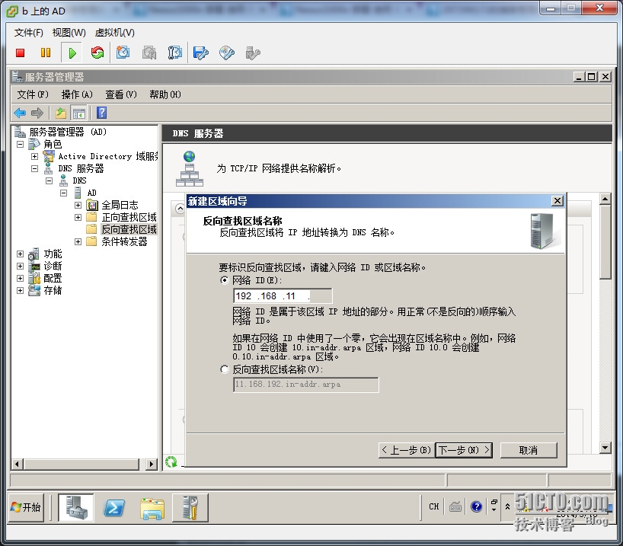Image resolution: width=623 pixels, height=546 pixels.
Task: Open the 视图(W) menu
Action: click(x=69, y=33)
